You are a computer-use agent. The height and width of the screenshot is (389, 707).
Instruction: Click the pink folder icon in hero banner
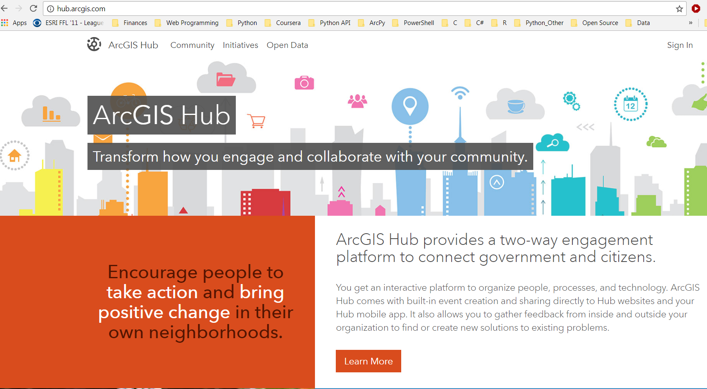click(226, 79)
